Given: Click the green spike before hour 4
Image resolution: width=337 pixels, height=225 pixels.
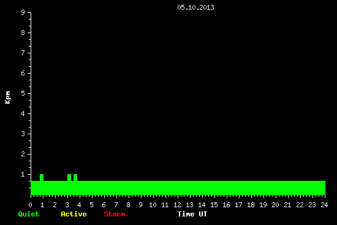Looking at the screenshot, I should click(75, 177).
